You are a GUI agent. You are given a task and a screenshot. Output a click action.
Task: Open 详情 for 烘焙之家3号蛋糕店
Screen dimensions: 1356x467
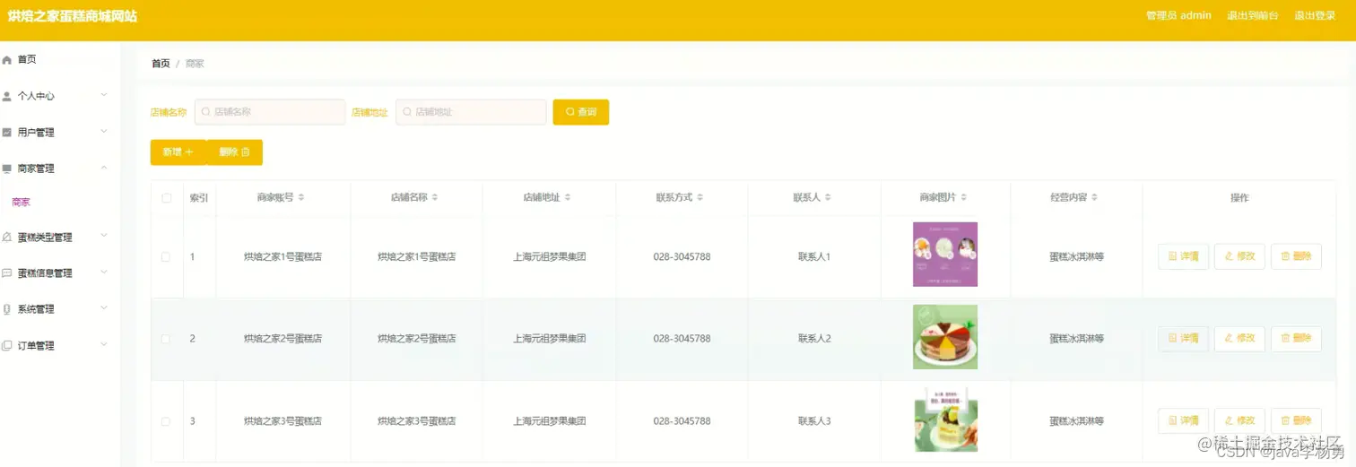point(1183,420)
